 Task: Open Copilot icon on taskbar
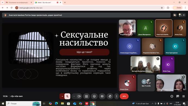point(50,104)
